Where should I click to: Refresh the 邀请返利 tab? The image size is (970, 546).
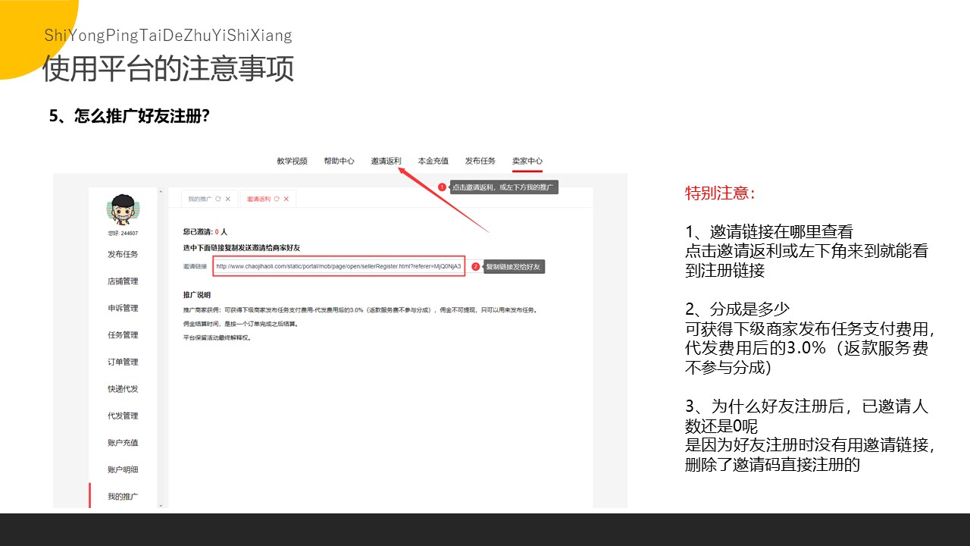click(277, 199)
